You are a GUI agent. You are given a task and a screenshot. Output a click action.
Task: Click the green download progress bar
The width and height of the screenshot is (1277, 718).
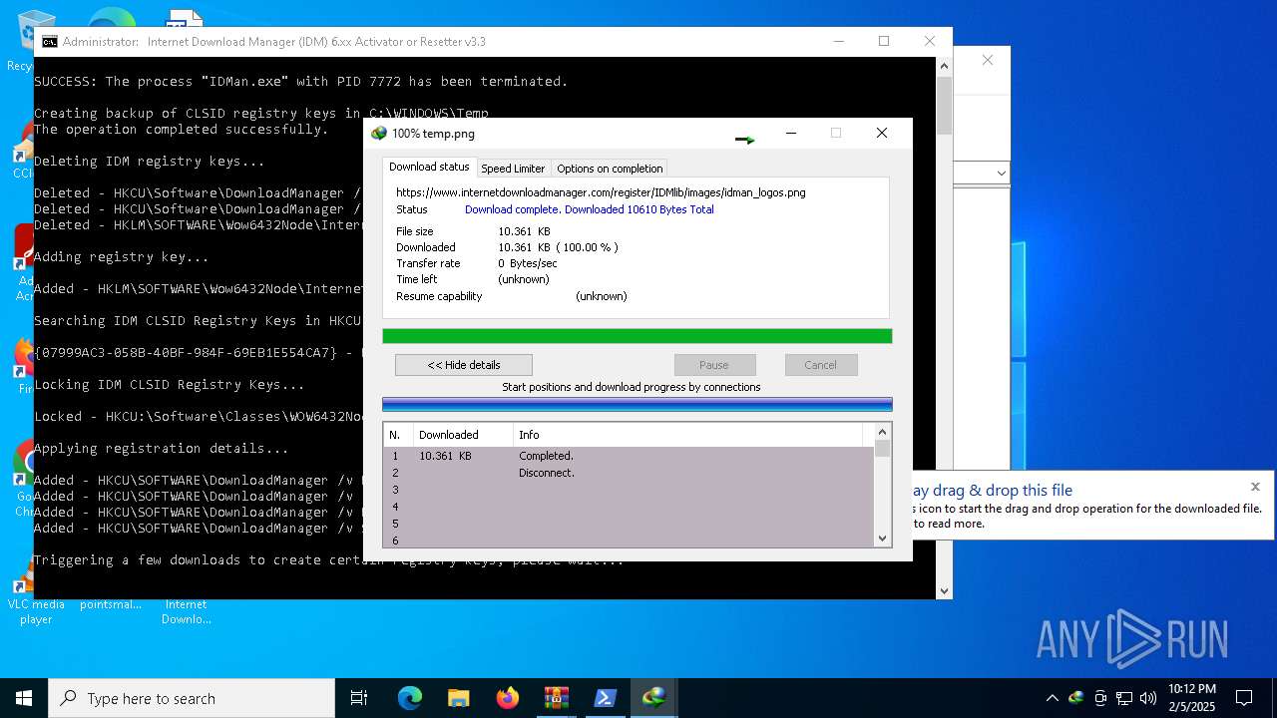[x=638, y=336]
